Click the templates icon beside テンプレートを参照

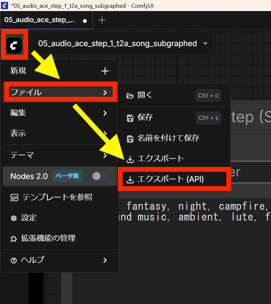click(x=14, y=197)
